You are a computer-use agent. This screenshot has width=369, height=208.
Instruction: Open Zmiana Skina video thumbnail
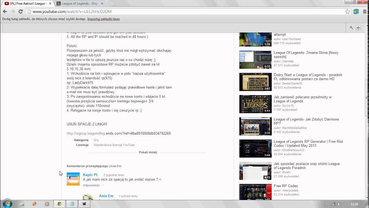tap(255, 60)
